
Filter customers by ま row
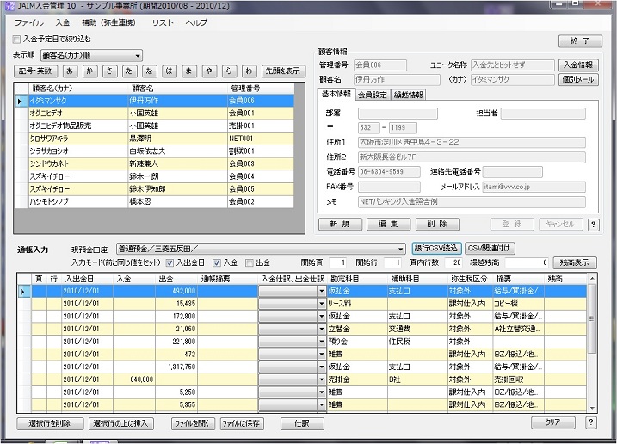[x=188, y=71]
